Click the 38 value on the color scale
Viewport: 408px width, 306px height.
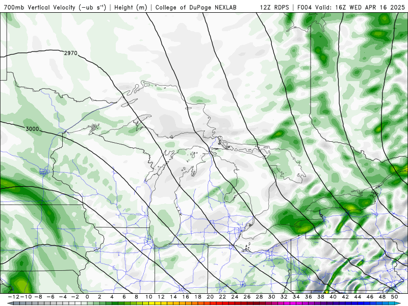coord(321,297)
